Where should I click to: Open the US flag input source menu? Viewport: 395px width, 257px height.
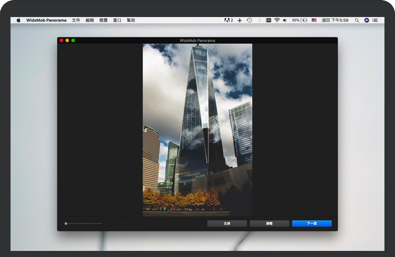[x=314, y=20]
